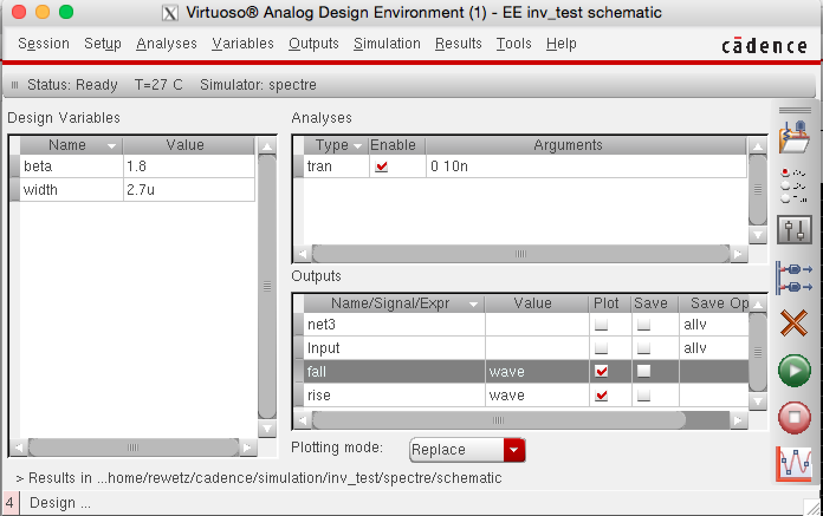
Task: Click the beta variable name
Action: pos(38,166)
